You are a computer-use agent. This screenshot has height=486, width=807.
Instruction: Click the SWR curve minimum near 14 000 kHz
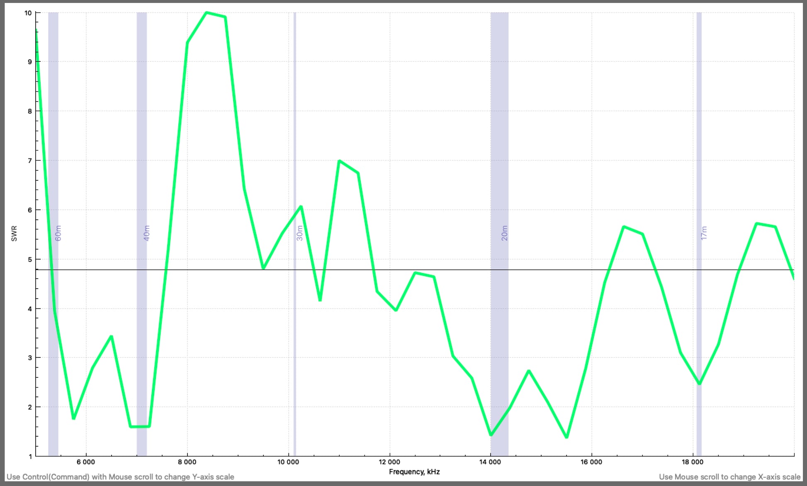coord(491,435)
